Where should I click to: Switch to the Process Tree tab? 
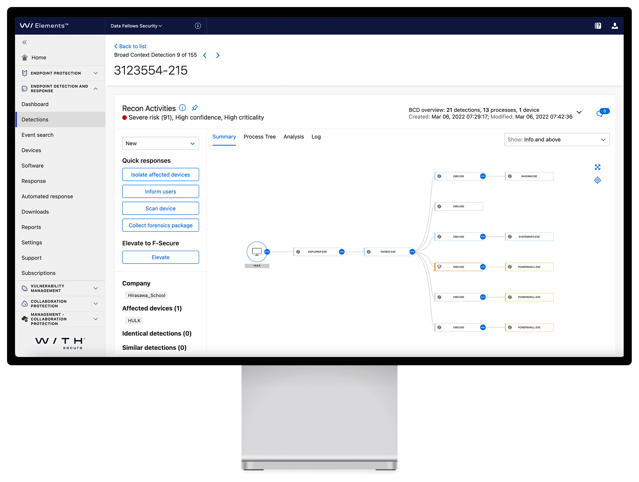[259, 137]
